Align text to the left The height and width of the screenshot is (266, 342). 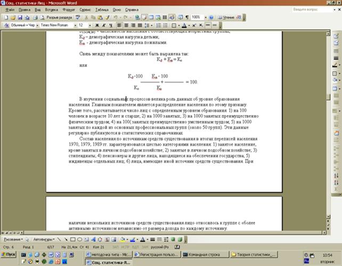[x=120, y=25]
